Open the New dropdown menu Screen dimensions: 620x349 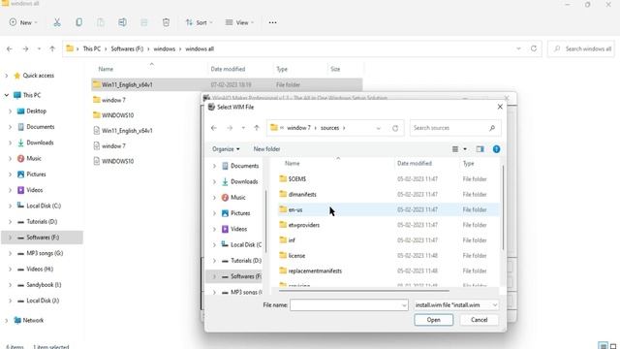coord(23,22)
